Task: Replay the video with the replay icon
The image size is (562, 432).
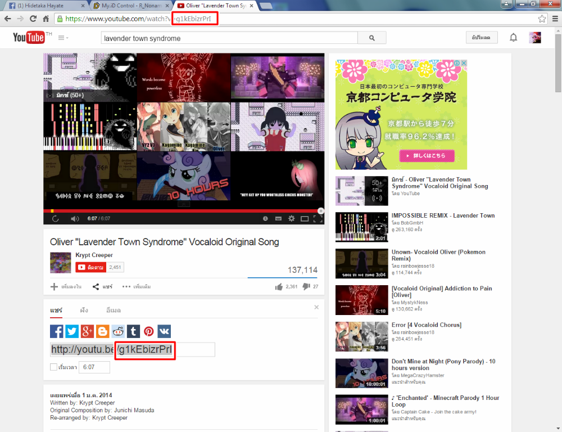Action: pyautogui.click(x=55, y=218)
